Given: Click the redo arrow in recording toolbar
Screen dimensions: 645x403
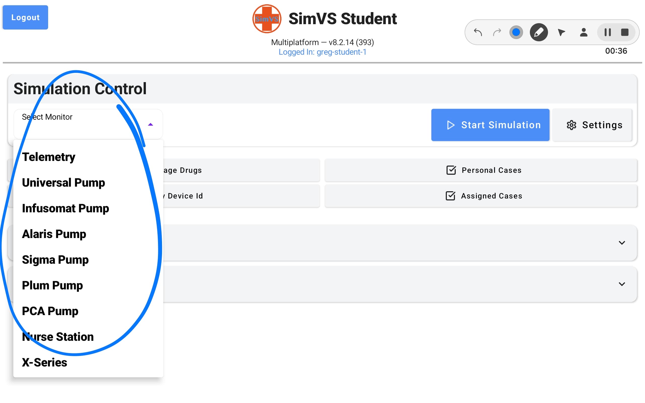Looking at the screenshot, I should 497,32.
